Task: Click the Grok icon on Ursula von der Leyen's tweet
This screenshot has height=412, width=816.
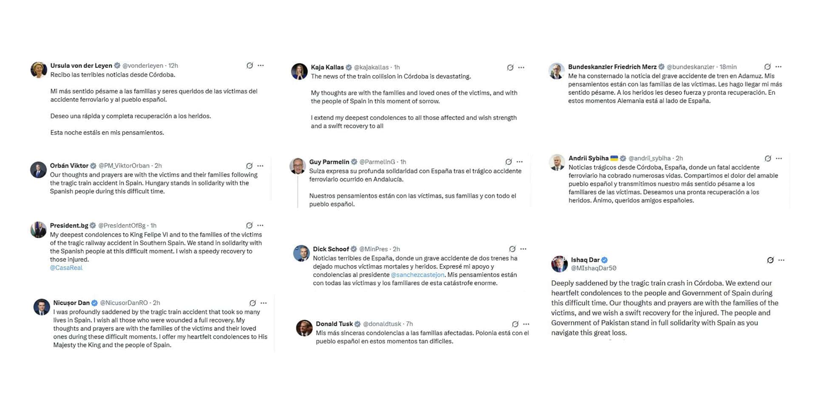Action: pyautogui.click(x=249, y=65)
